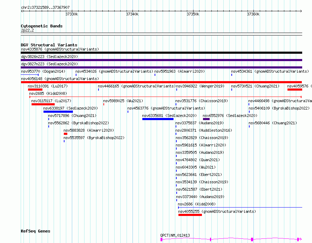Viewport: 312px width, 243px height.
Task: Click nsv5730521 (Chuang2021) label
Action: (255, 86)
